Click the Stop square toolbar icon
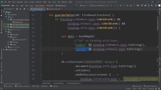 point(134,5)
